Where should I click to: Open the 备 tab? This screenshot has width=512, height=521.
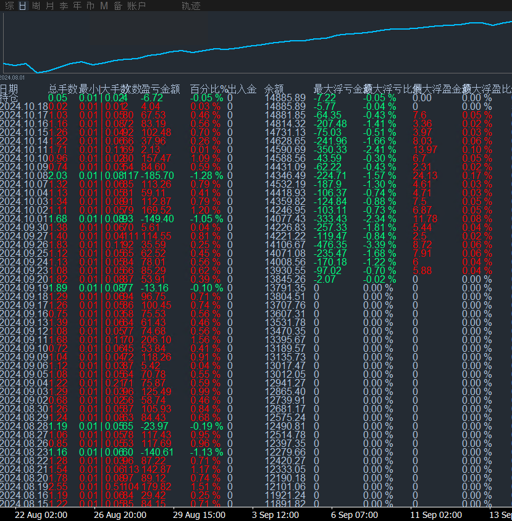(x=118, y=6)
